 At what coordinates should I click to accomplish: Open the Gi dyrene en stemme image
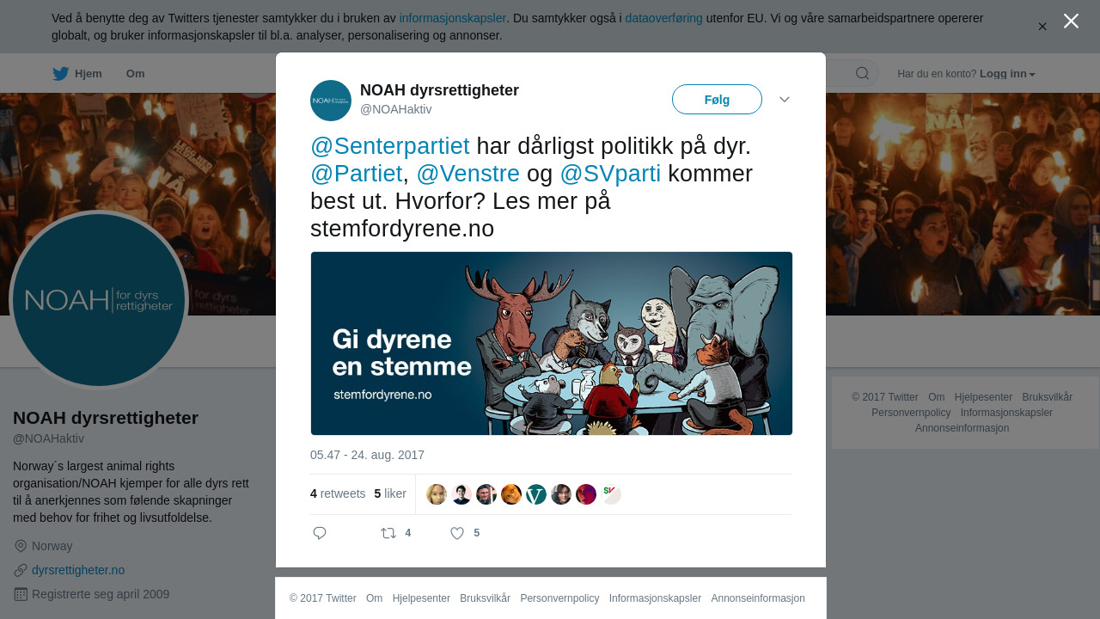point(552,344)
